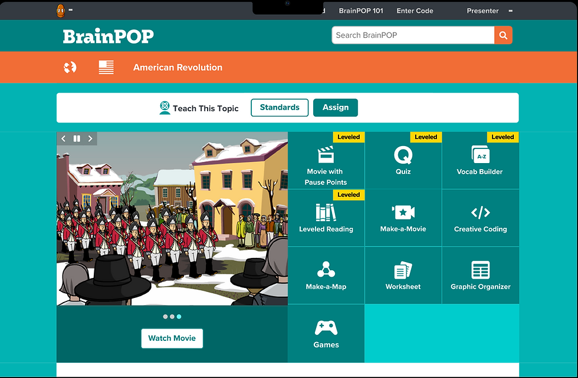Select the third slideshow dot
The image size is (578, 378).
click(179, 317)
